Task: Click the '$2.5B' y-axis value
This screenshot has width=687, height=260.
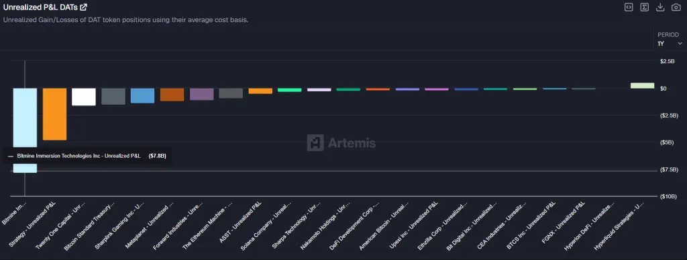Action: [668, 61]
